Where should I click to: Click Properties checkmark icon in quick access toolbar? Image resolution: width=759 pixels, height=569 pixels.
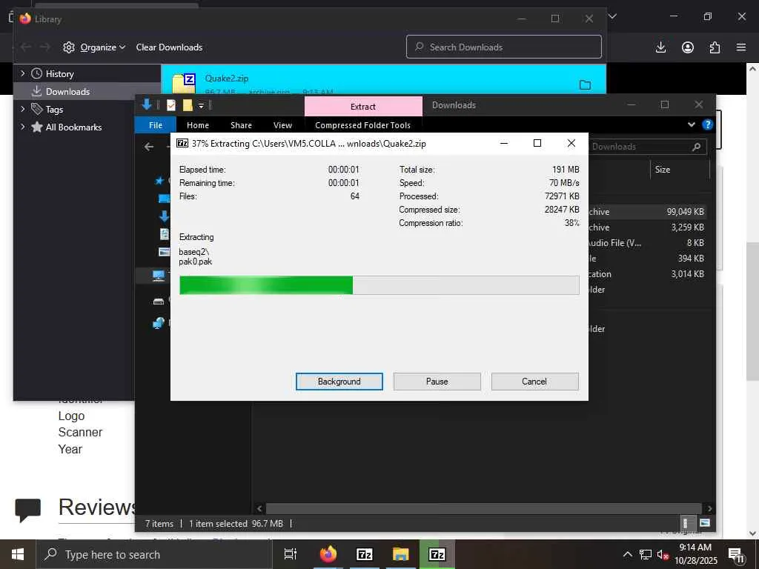pos(171,105)
